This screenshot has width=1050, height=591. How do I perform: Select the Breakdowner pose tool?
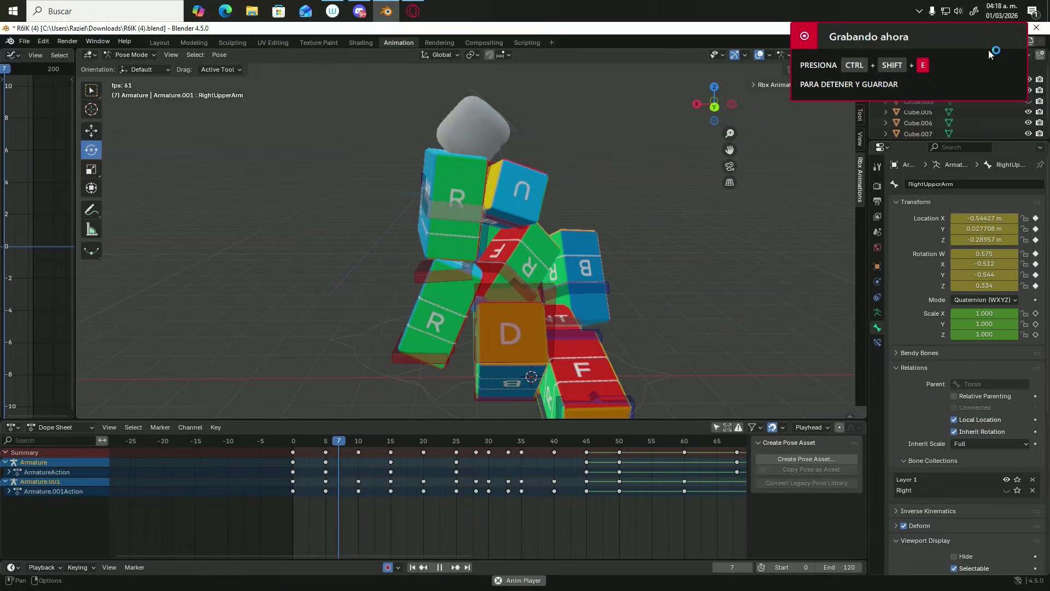tap(91, 251)
